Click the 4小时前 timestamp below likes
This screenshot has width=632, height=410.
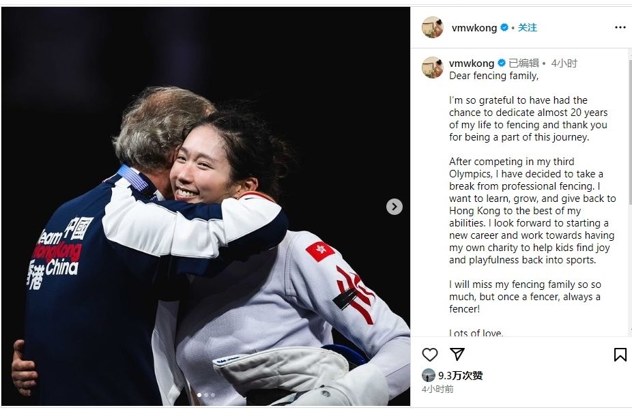(437, 389)
